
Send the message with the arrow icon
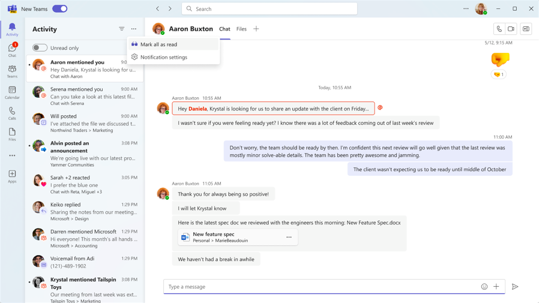514,287
